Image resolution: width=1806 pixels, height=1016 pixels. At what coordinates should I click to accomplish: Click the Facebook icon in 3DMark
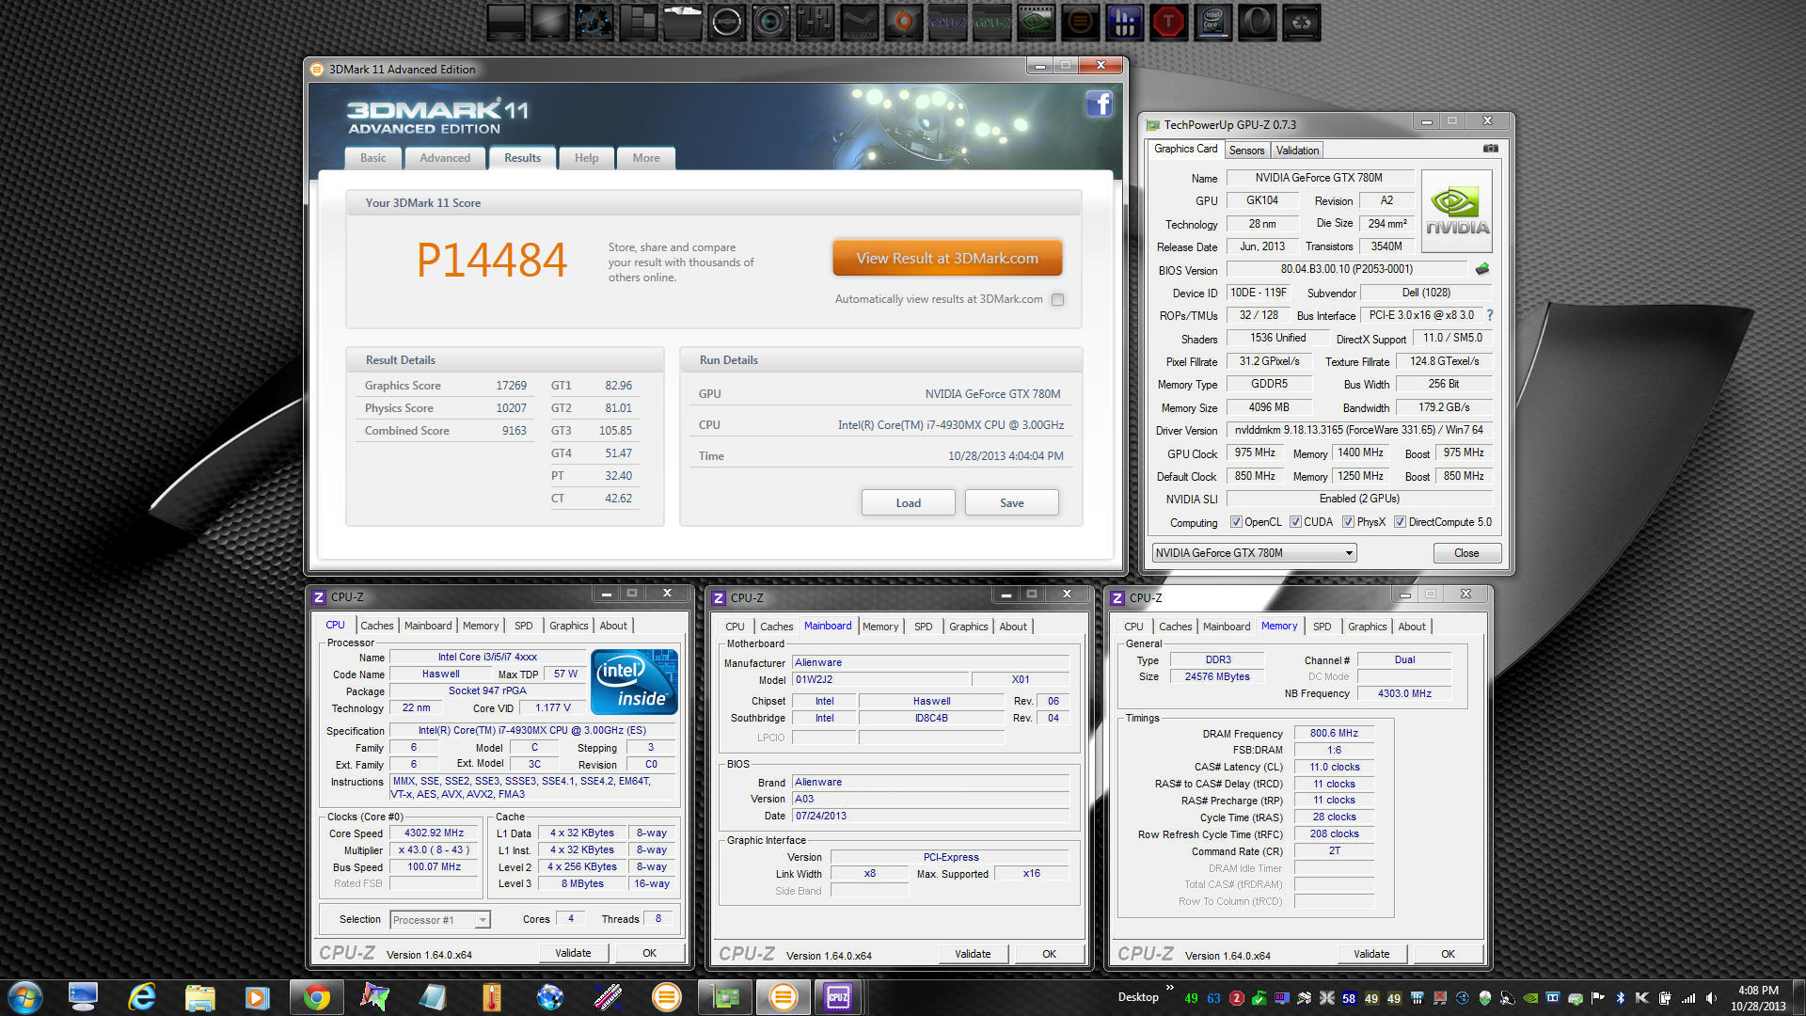[1099, 103]
